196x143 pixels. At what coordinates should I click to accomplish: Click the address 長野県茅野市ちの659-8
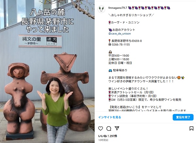coord(127,41)
